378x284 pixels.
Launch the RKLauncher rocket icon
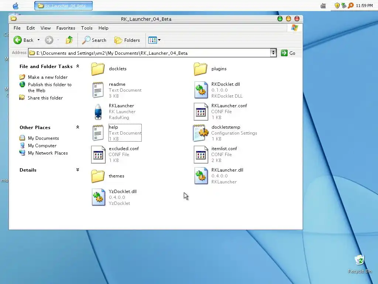coord(98,112)
